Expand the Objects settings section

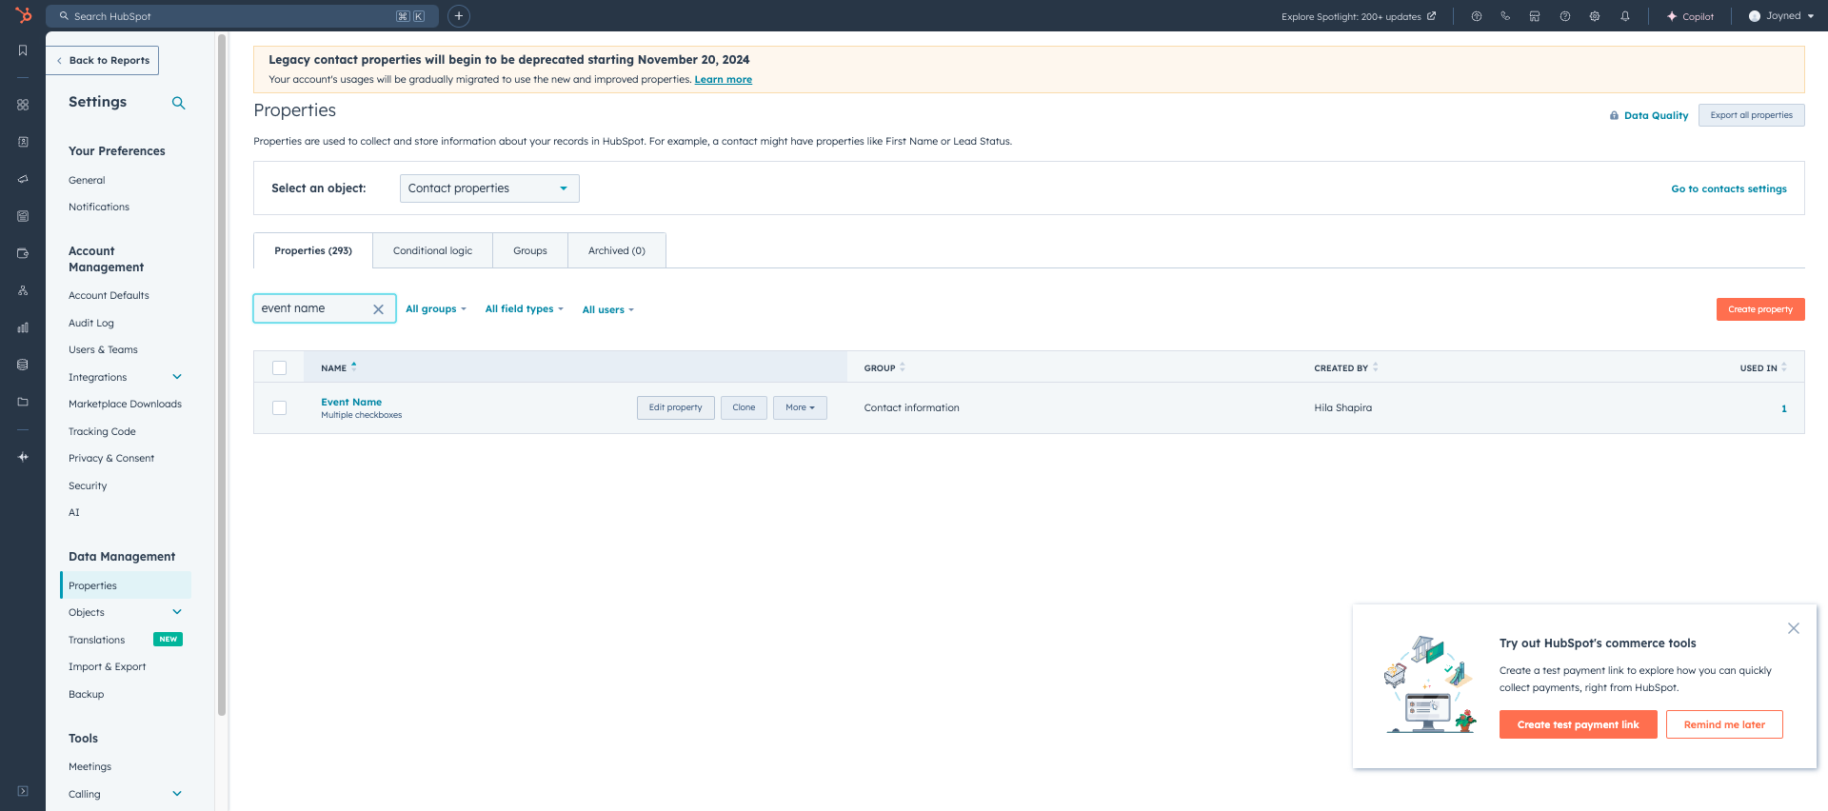tap(177, 612)
